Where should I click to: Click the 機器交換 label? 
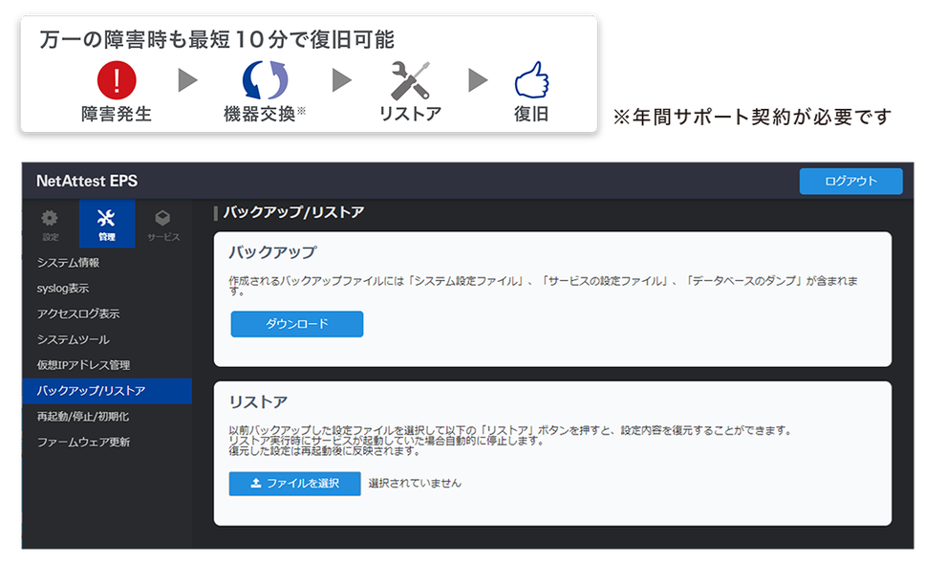pyautogui.click(x=259, y=114)
